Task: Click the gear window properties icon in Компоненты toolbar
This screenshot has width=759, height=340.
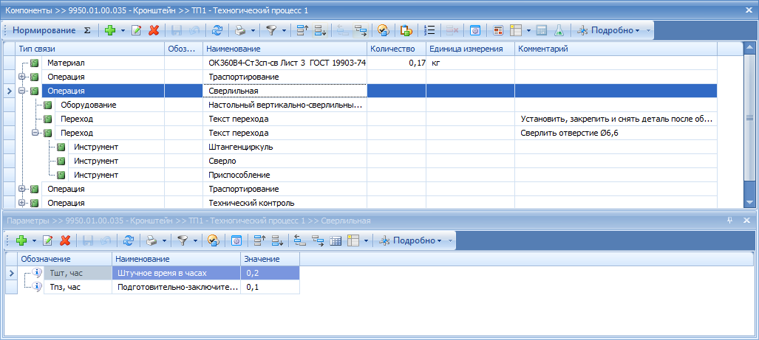Action: [x=475, y=30]
